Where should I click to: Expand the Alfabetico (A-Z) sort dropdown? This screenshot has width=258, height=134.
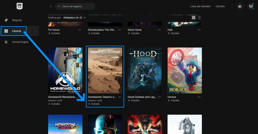coord(74,17)
